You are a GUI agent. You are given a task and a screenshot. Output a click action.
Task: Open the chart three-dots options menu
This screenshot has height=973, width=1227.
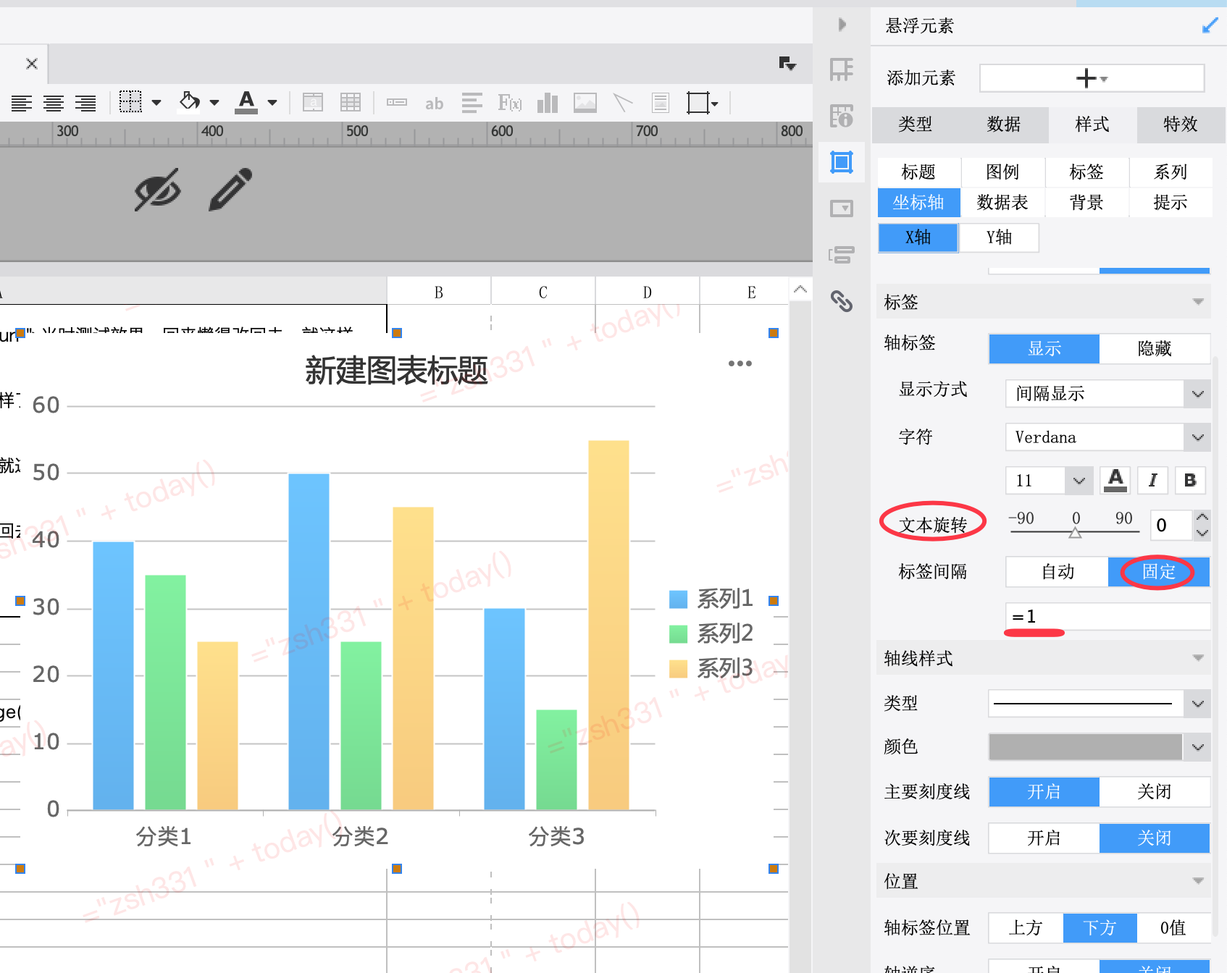pos(740,363)
